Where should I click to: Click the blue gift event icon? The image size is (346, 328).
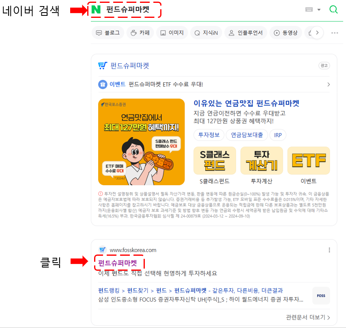tap(103, 84)
